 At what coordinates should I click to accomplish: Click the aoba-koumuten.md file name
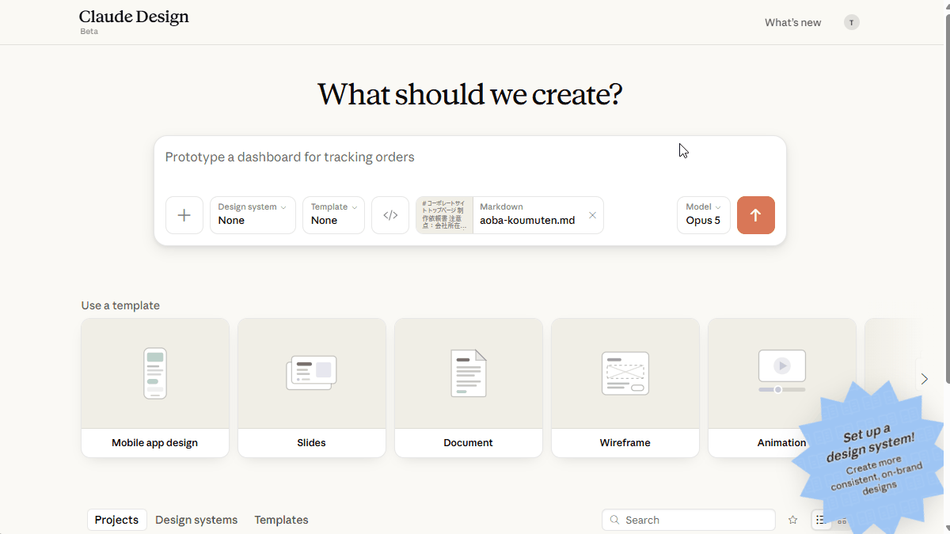(527, 221)
